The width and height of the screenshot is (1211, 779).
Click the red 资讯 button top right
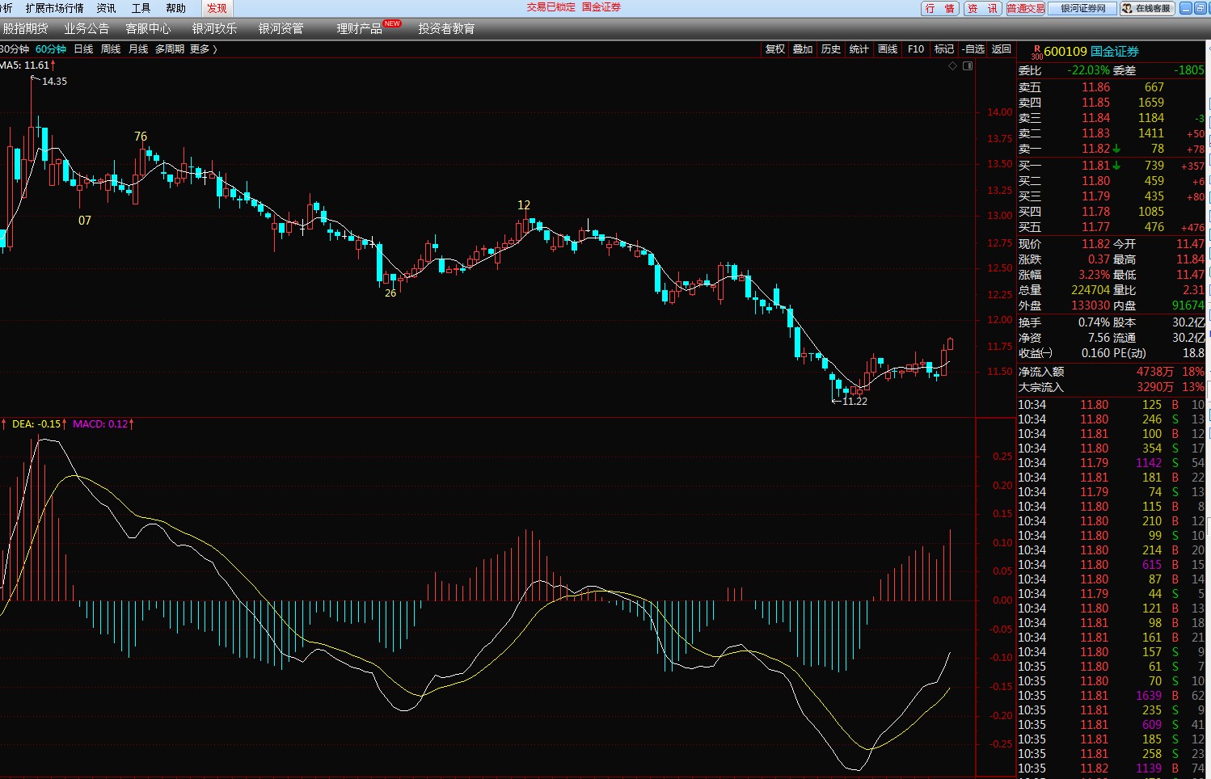click(982, 8)
